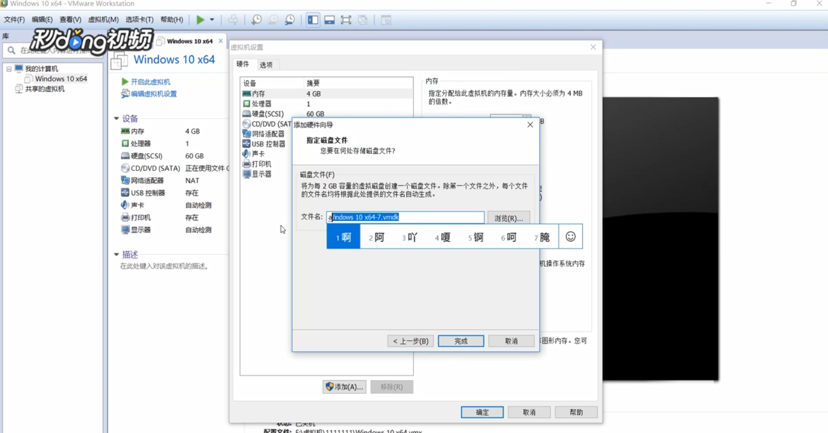Click the library search field
The height and width of the screenshot is (433, 828).
click(53, 51)
